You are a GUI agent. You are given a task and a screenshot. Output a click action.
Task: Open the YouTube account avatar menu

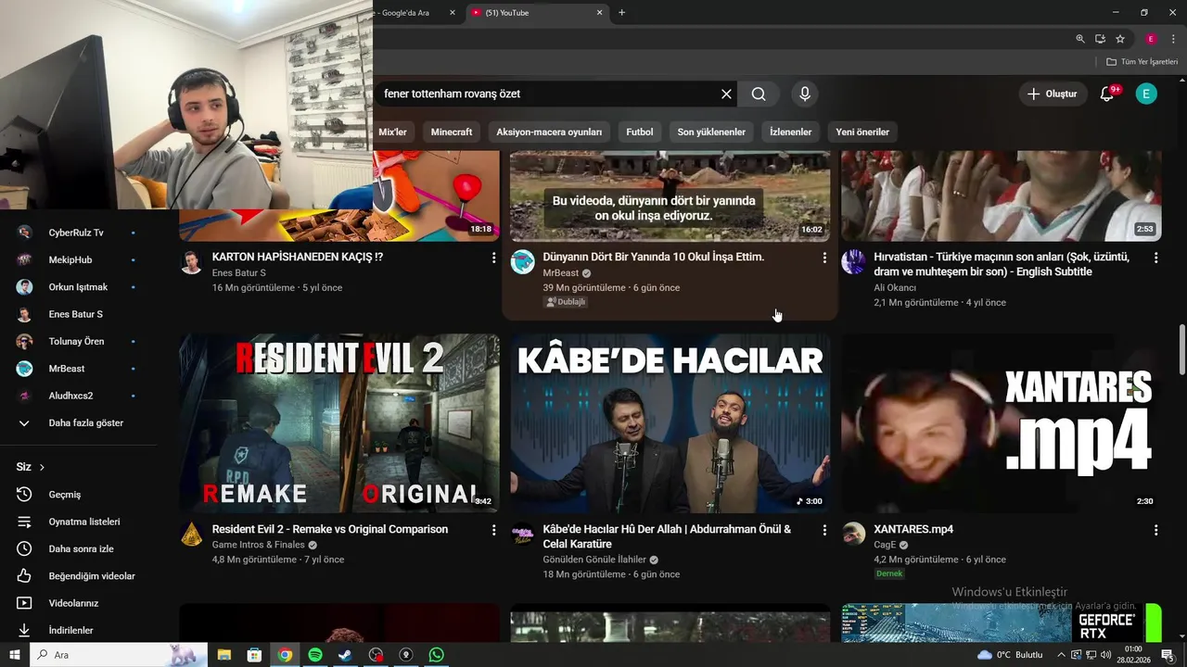coord(1146,94)
